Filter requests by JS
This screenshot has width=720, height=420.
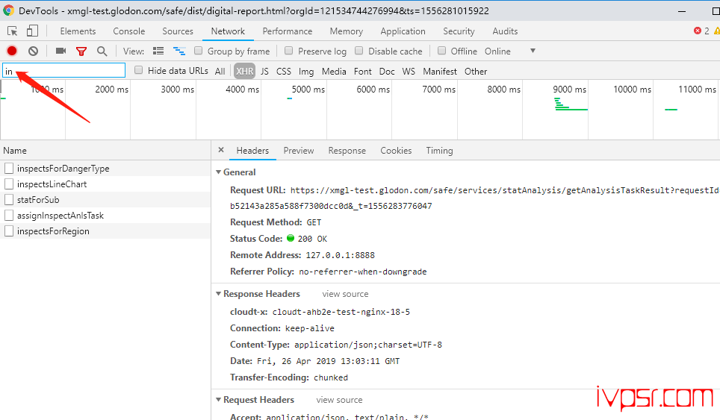pyautogui.click(x=264, y=71)
